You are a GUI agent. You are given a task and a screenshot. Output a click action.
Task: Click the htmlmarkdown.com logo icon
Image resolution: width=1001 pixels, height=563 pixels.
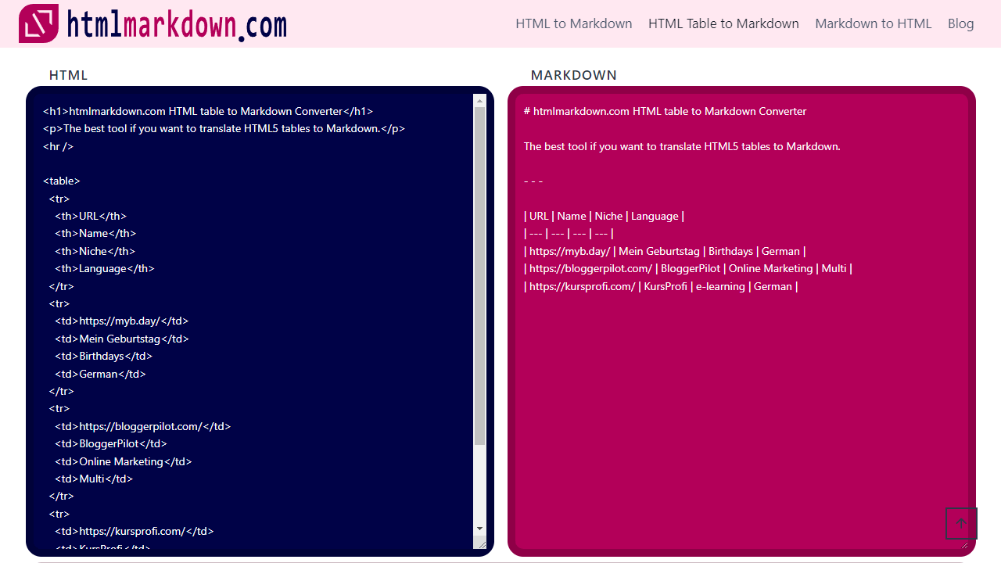tap(39, 23)
